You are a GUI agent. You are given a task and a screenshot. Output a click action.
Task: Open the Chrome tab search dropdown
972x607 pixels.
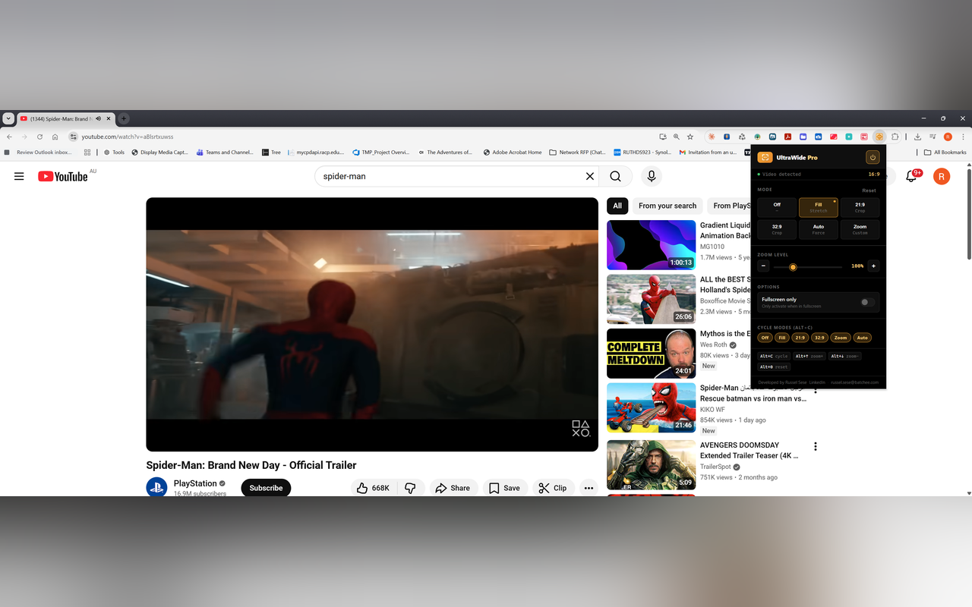click(x=8, y=118)
